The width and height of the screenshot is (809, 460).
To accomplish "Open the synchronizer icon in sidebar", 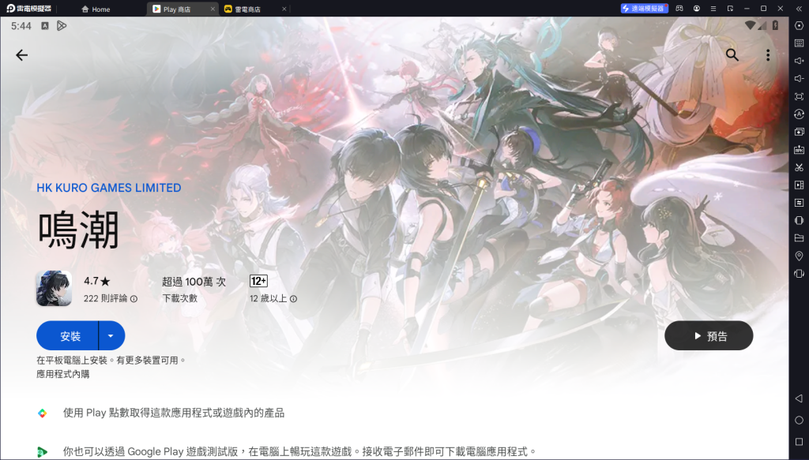I will coord(800,203).
